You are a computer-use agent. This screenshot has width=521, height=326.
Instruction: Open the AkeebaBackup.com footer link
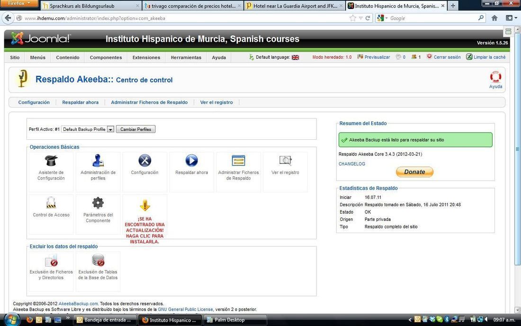click(78, 304)
